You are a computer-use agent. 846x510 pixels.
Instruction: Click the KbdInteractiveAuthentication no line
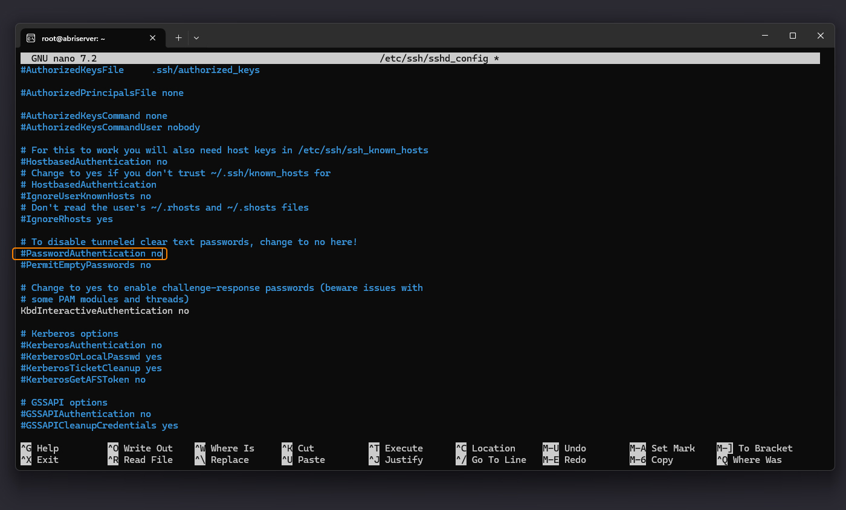pos(105,311)
